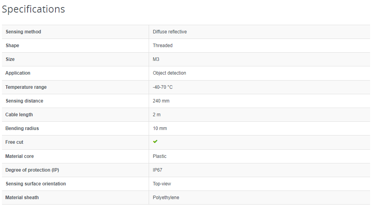
Task: Click the Plastic material core value
Action: (159, 156)
